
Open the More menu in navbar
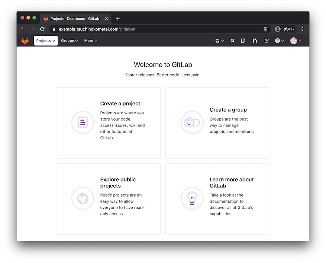click(x=91, y=41)
